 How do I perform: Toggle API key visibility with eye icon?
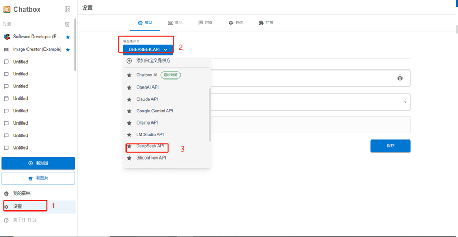(400, 78)
